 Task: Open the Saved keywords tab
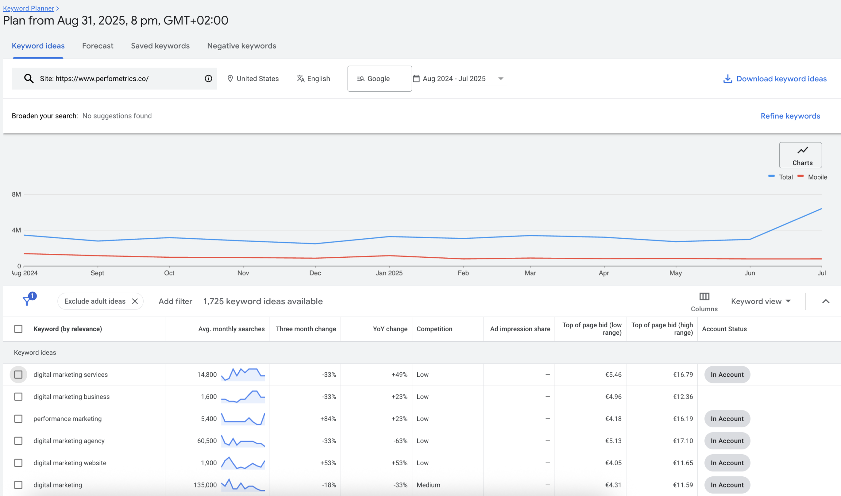[160, 46]
